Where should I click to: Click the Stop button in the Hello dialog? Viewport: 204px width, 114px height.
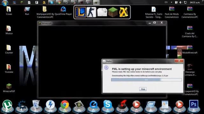pyautogui.click(x=143, y=89)
